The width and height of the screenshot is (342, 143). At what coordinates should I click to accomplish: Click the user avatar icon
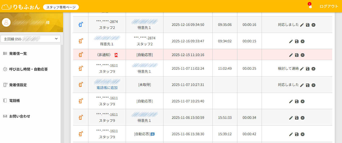[6, 22]
